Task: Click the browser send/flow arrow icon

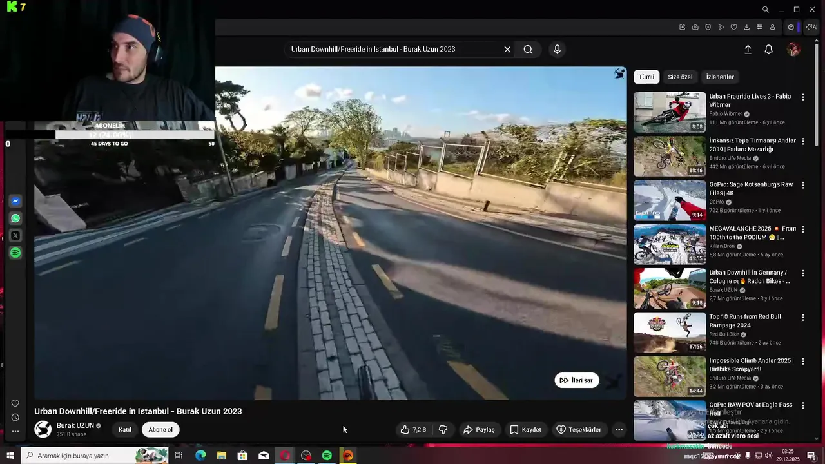Action: coord(721,27)
